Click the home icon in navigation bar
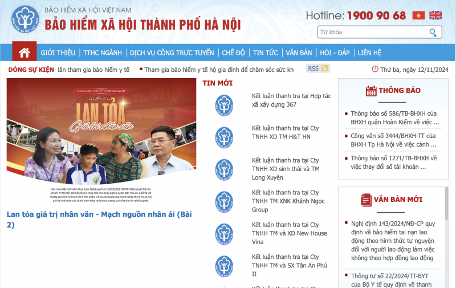 [24, 52]
